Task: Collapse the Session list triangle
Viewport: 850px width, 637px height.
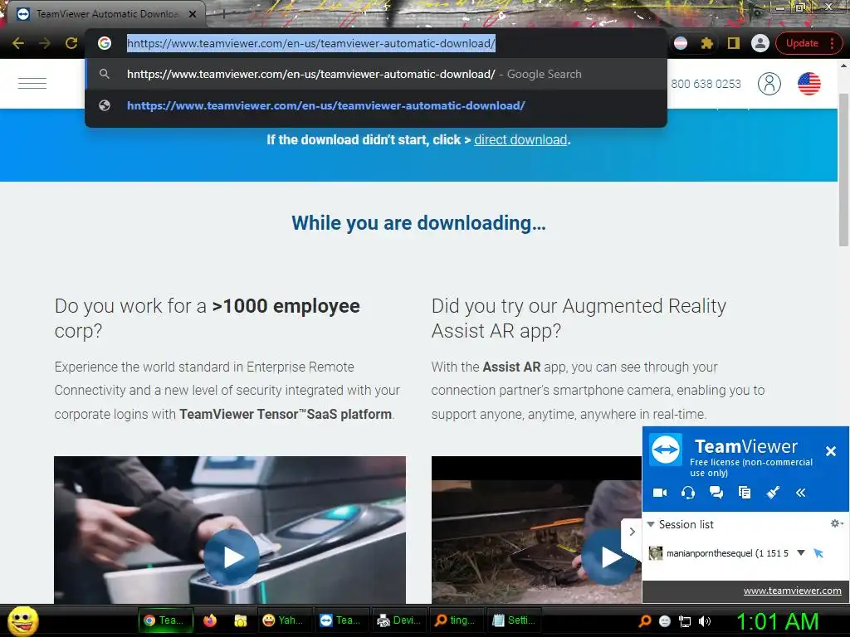Action: [x=651, y=524]
